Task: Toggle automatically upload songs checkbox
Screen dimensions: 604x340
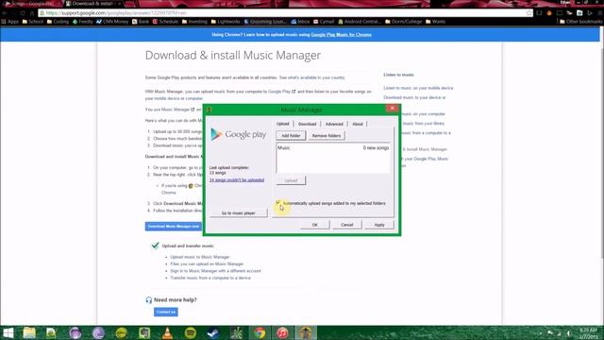Action: pos(277,203)
